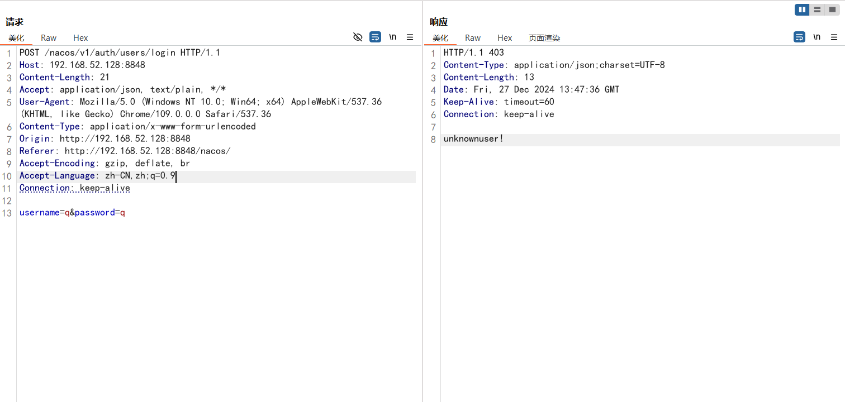Click the request Content-Length: 21 line
This screenshot has height=402, width=845.
point(64,77)
